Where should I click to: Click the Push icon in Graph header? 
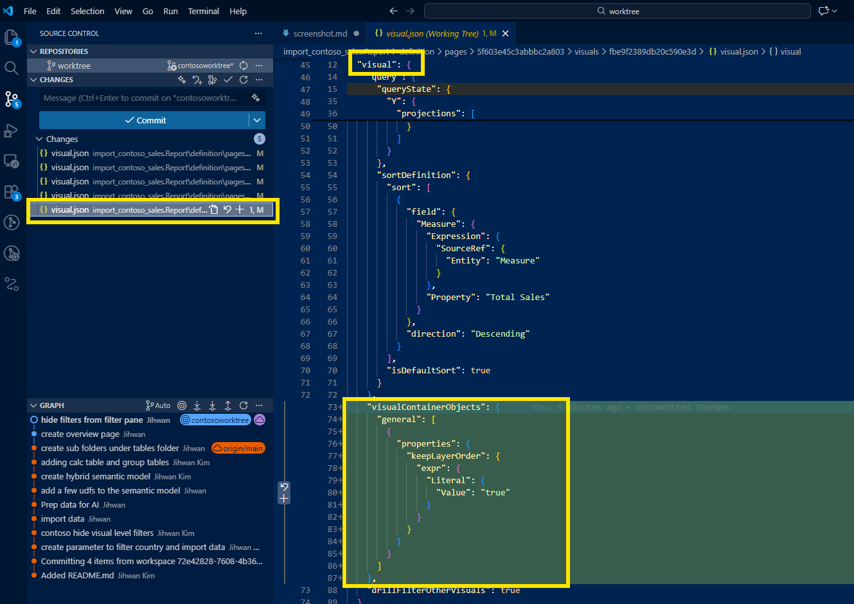click(x=228, y=405)
